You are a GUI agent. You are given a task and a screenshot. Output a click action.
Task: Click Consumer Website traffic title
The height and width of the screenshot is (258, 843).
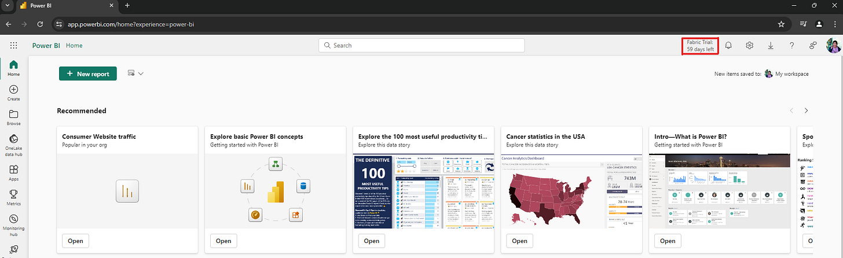(x=99, y=137)
